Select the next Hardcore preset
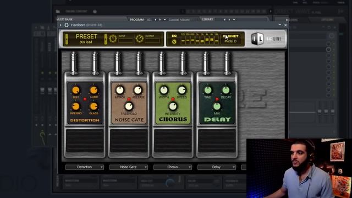Screen dimensions: 352x198 click(106, 39)
